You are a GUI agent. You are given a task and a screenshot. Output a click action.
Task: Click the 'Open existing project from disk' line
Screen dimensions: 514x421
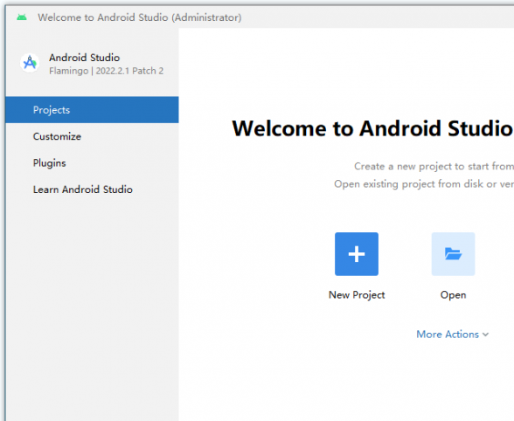pos(424,184)
